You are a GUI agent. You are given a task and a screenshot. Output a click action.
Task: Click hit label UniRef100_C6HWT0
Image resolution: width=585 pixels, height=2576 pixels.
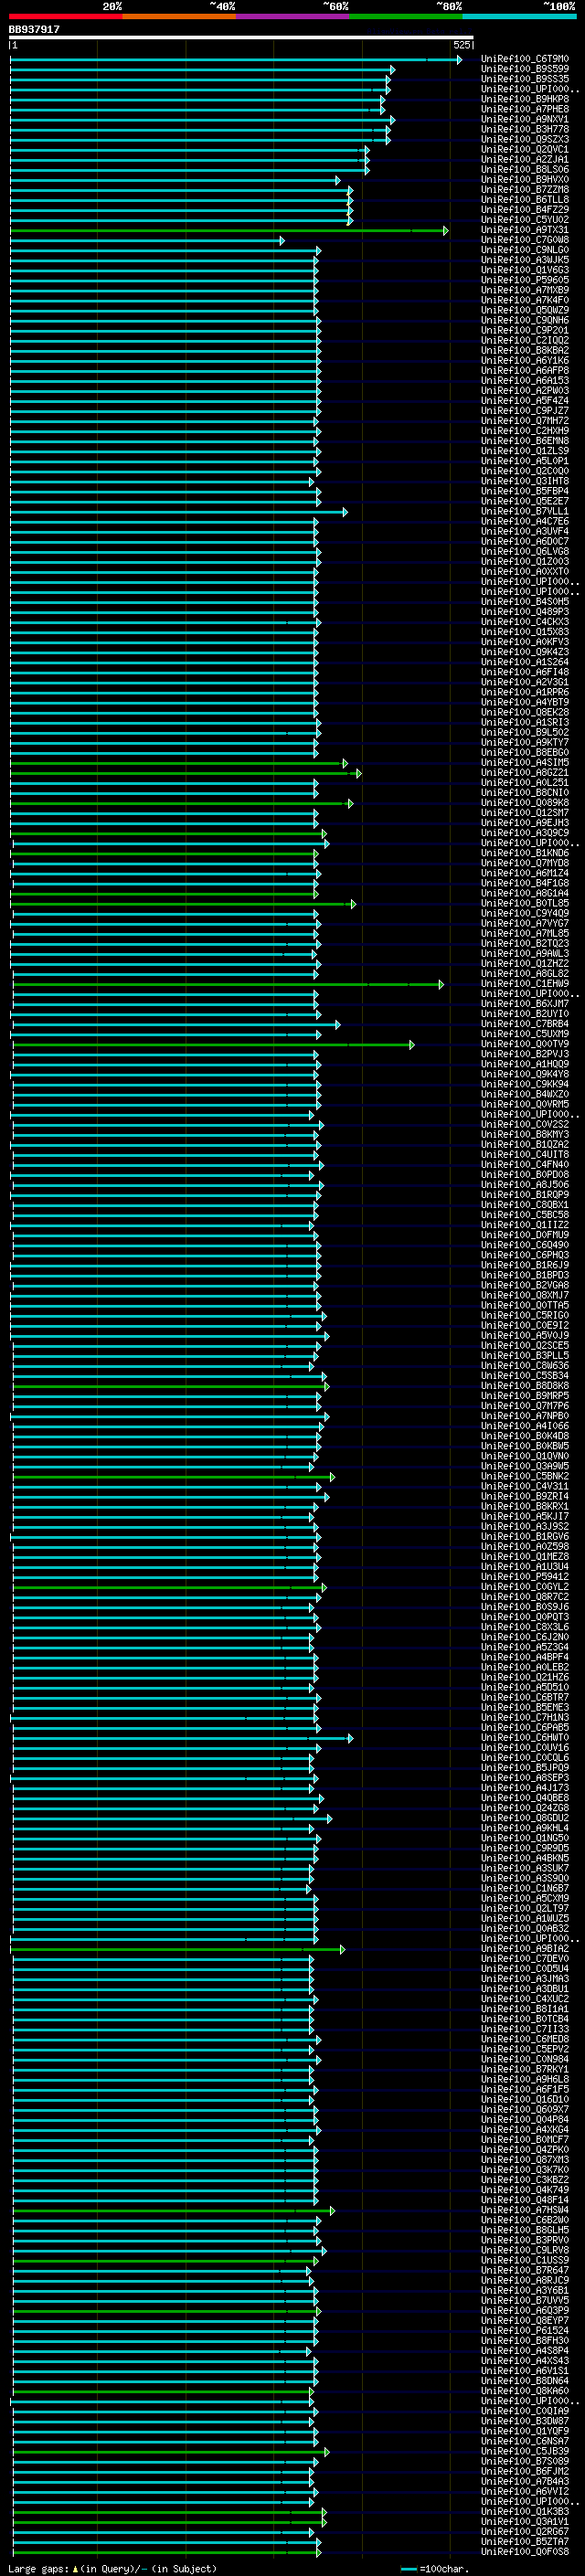[525, 1738]
